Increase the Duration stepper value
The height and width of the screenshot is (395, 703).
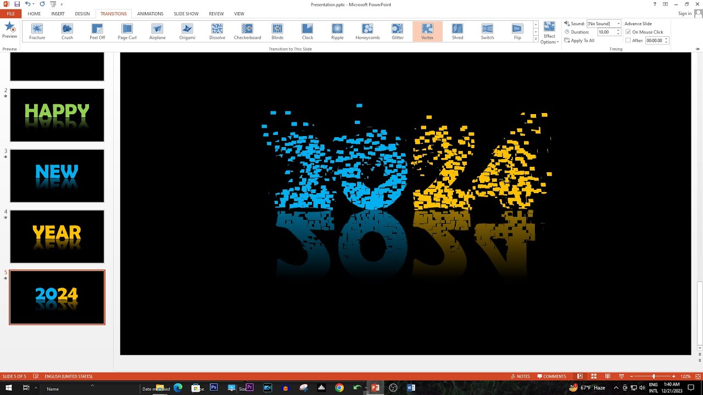click(x=618, y=31)
